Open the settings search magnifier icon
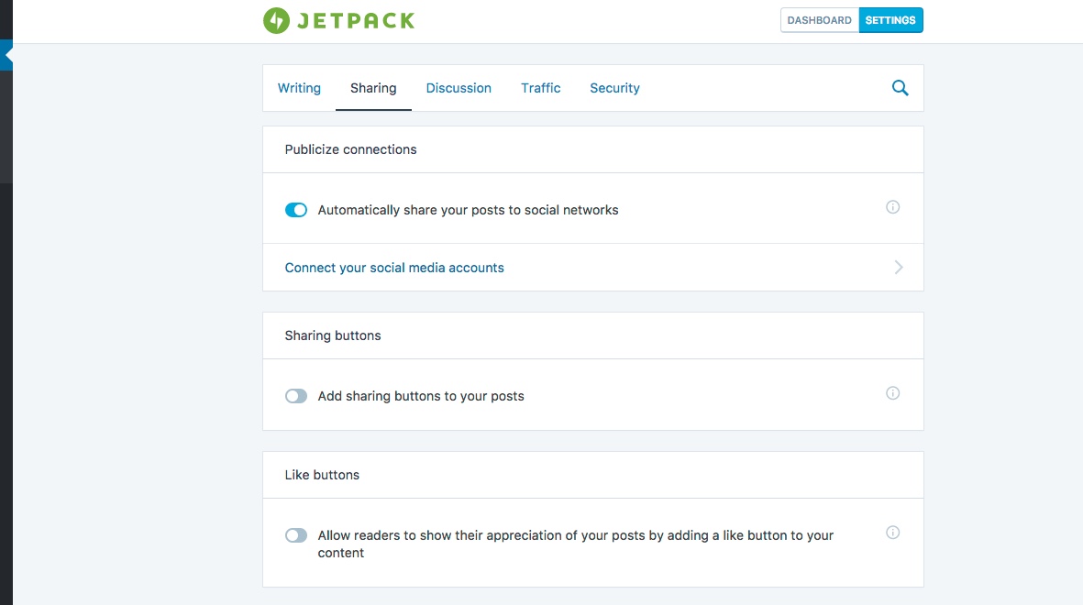Viewport: 1083px width, 605px height. pyautogui.click(x=900, y=88)
